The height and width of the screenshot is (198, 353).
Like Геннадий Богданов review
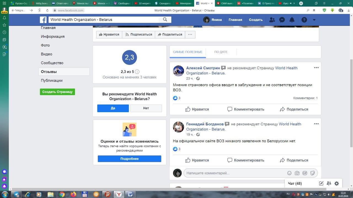(197, 160)
